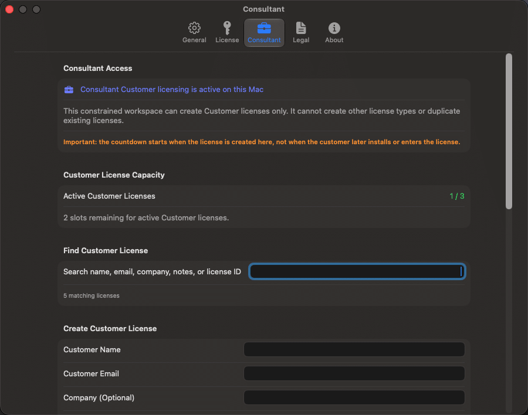Click the 'Customer Email' label
Viewport: 528px width, 415px height.
point(91,373)
